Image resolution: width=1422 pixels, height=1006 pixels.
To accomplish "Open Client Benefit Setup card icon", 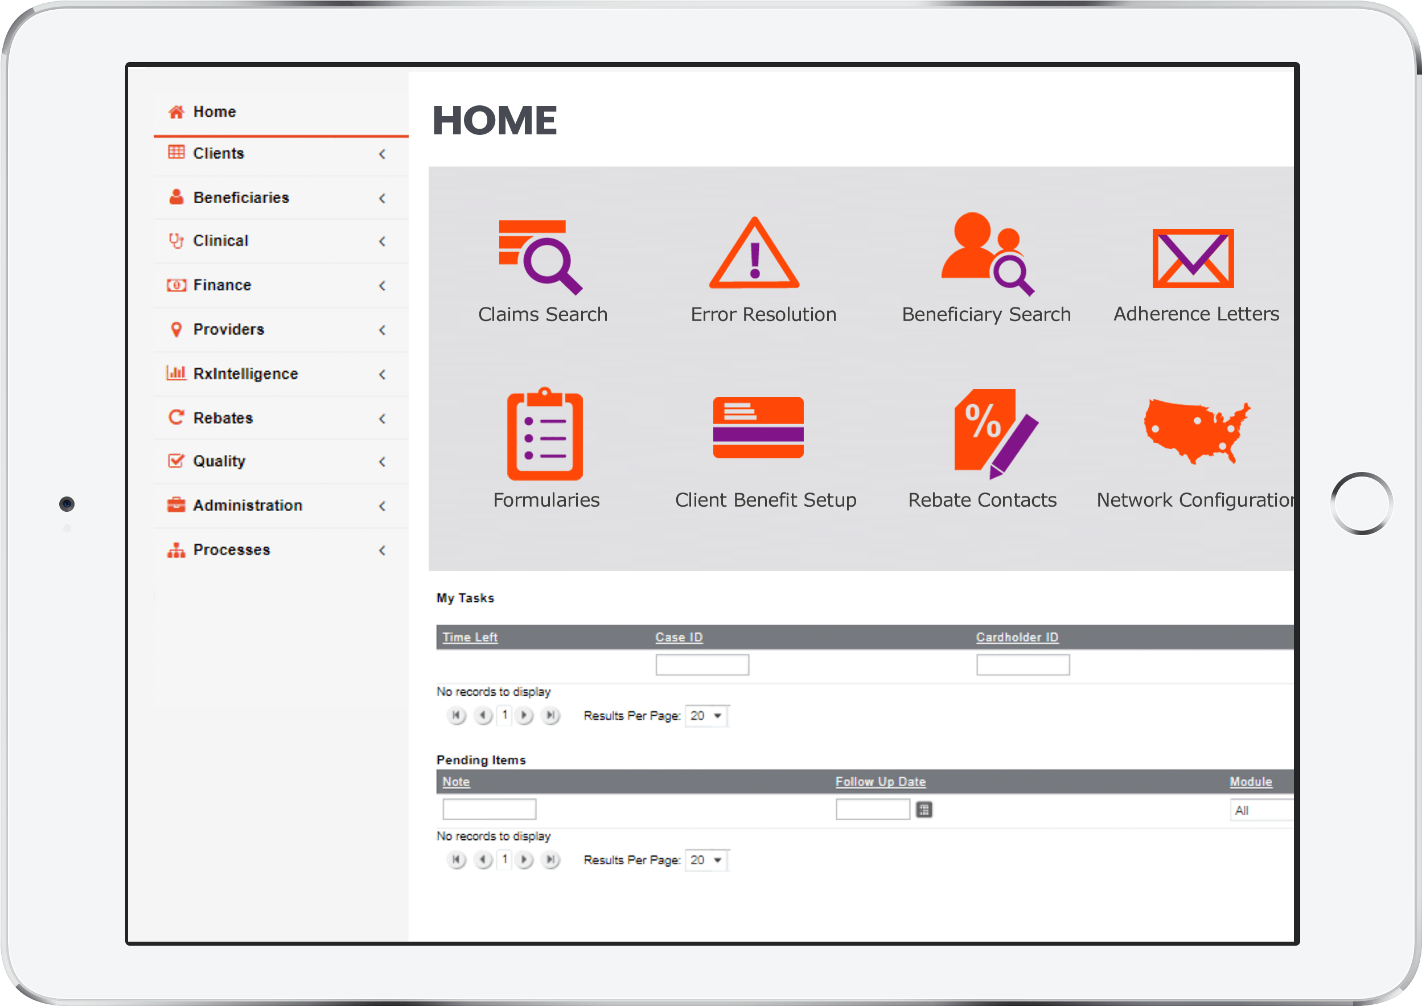I will 758,428.
